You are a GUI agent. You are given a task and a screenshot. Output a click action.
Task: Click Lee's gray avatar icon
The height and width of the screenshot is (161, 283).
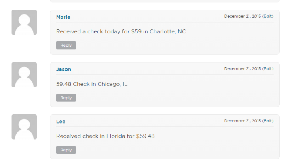(x=24, y=127)
